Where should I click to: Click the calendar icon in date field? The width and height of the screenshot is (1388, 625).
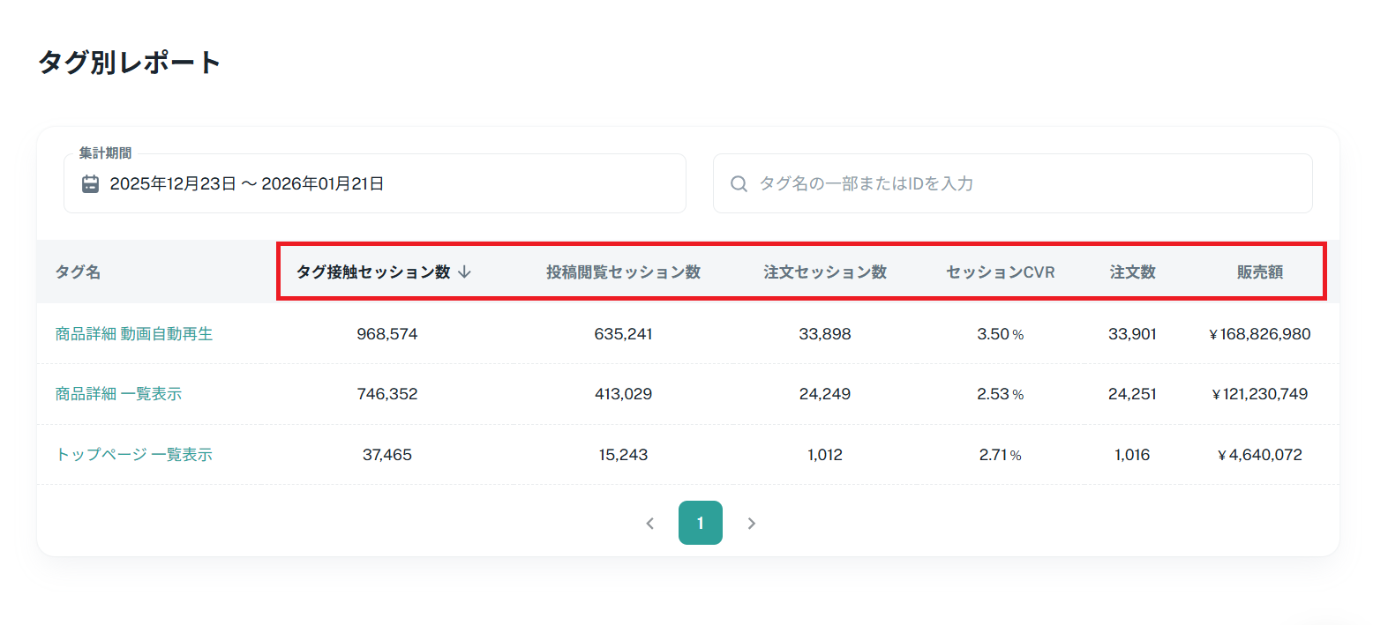pyautogui.click(x=90, y=183)
